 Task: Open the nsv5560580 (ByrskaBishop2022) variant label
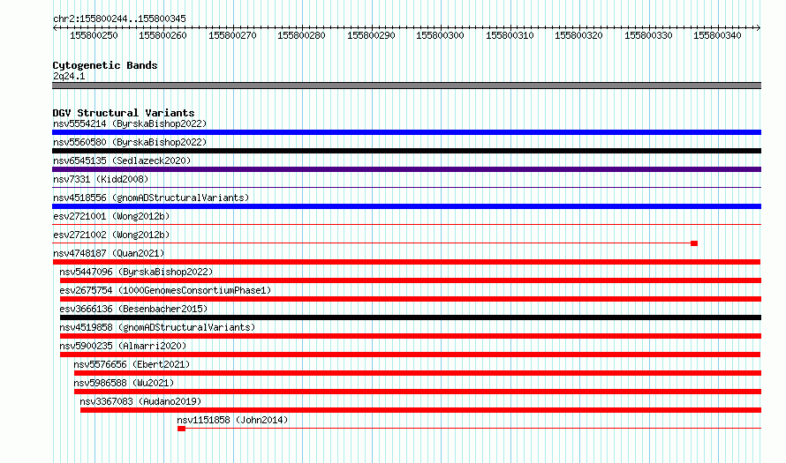point(130,142)
